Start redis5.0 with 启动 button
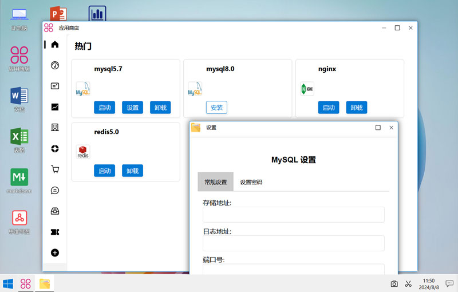458x292 pixels. [105, 171]
